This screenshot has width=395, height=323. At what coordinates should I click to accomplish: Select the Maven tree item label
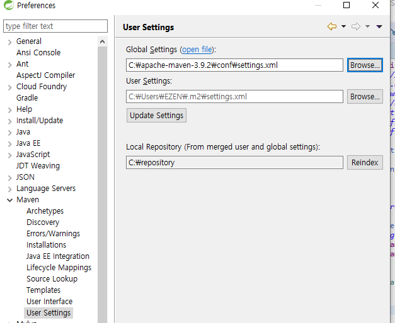[x=28, y=200]
